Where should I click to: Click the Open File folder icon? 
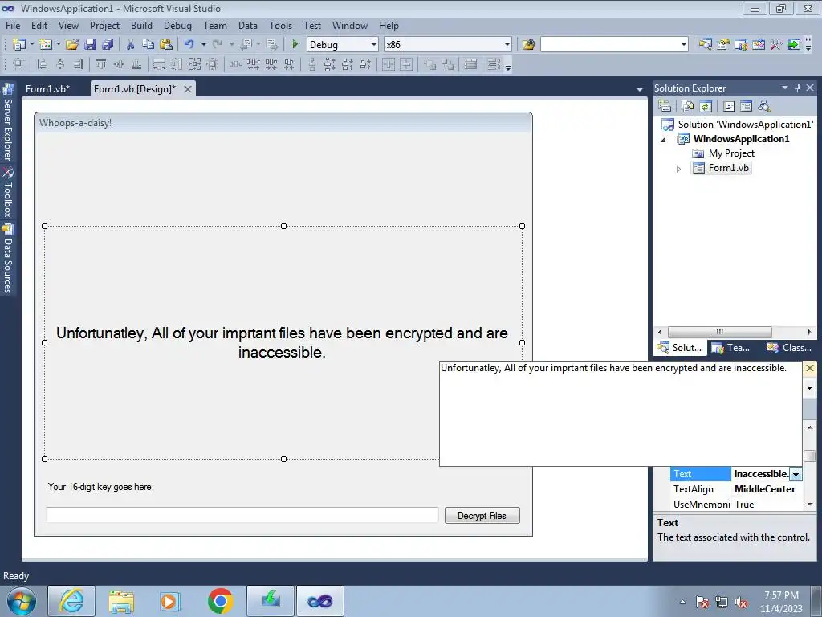coord(71,45)
